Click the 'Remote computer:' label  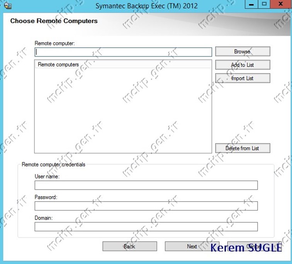(x=54, y=43)
